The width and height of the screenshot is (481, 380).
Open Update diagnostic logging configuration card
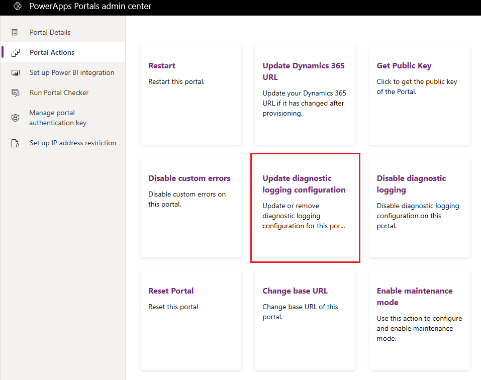point(305,207)
